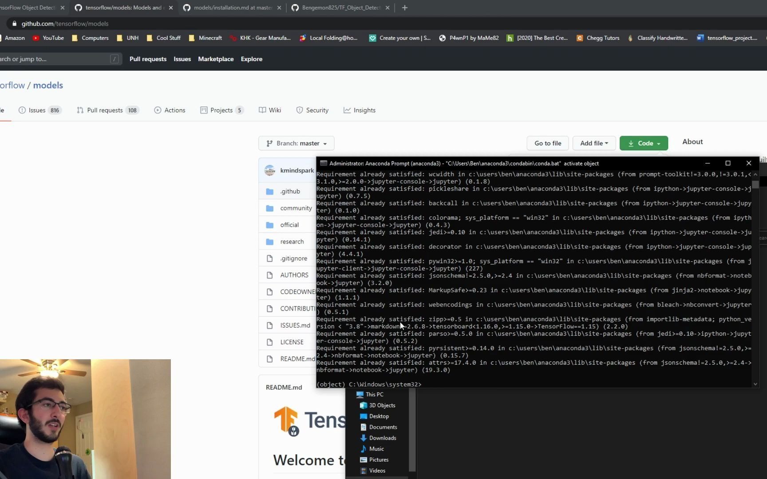Open the models repository link
Screen dimensions: 767x479
coord(48,85)
